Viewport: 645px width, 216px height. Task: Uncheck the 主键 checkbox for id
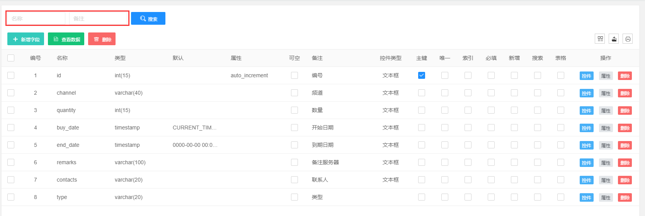tap(422, 75)
